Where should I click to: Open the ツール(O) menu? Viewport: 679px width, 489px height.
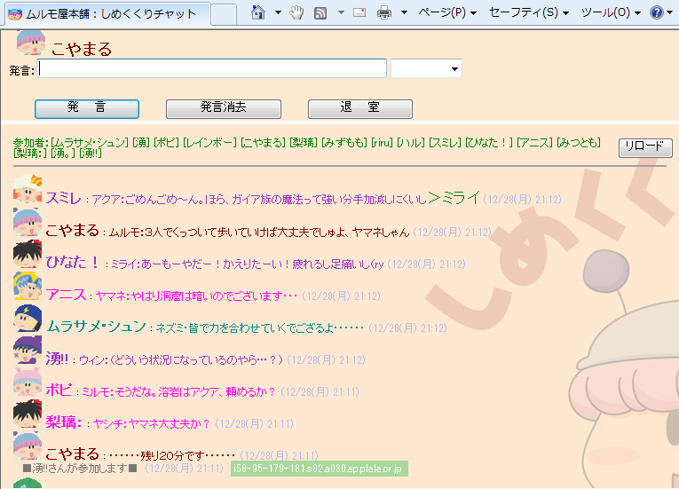click(x=611, y=12)
